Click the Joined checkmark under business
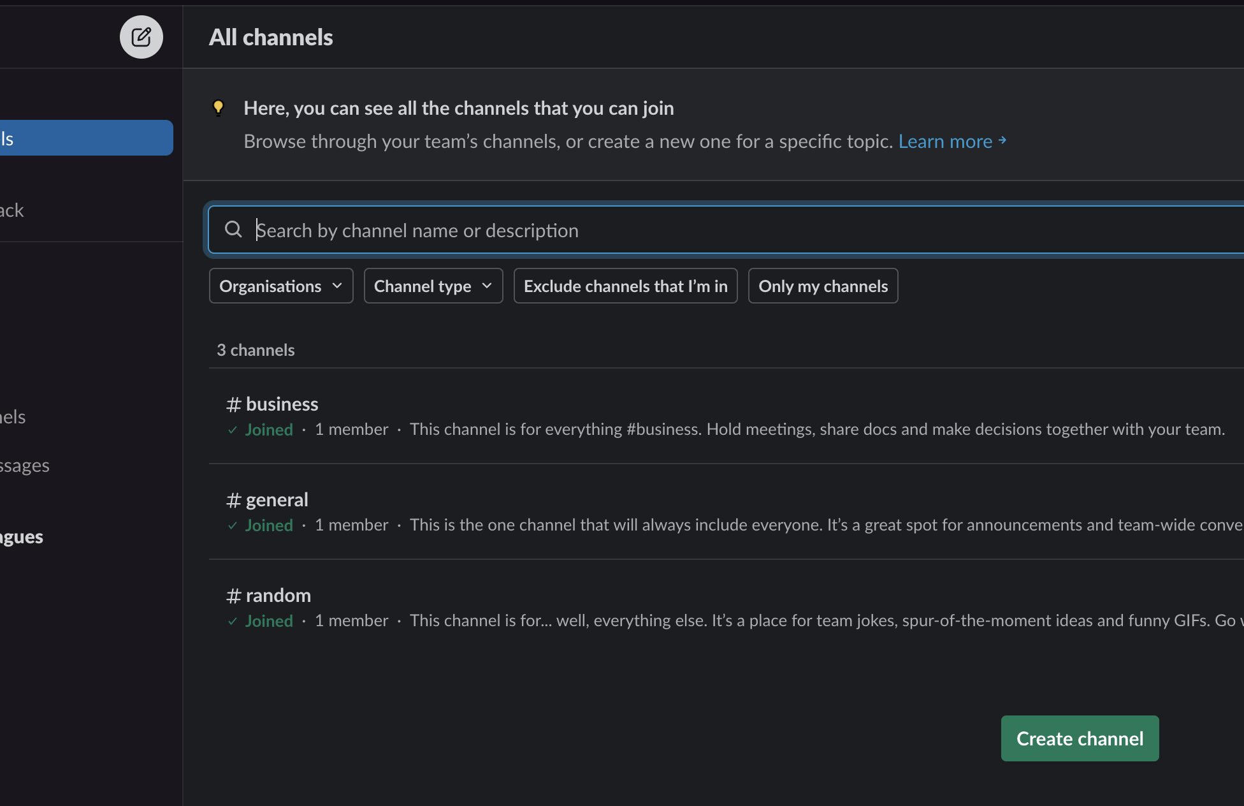Viewport: 1244px width, 806px height. tap(233, 430)
